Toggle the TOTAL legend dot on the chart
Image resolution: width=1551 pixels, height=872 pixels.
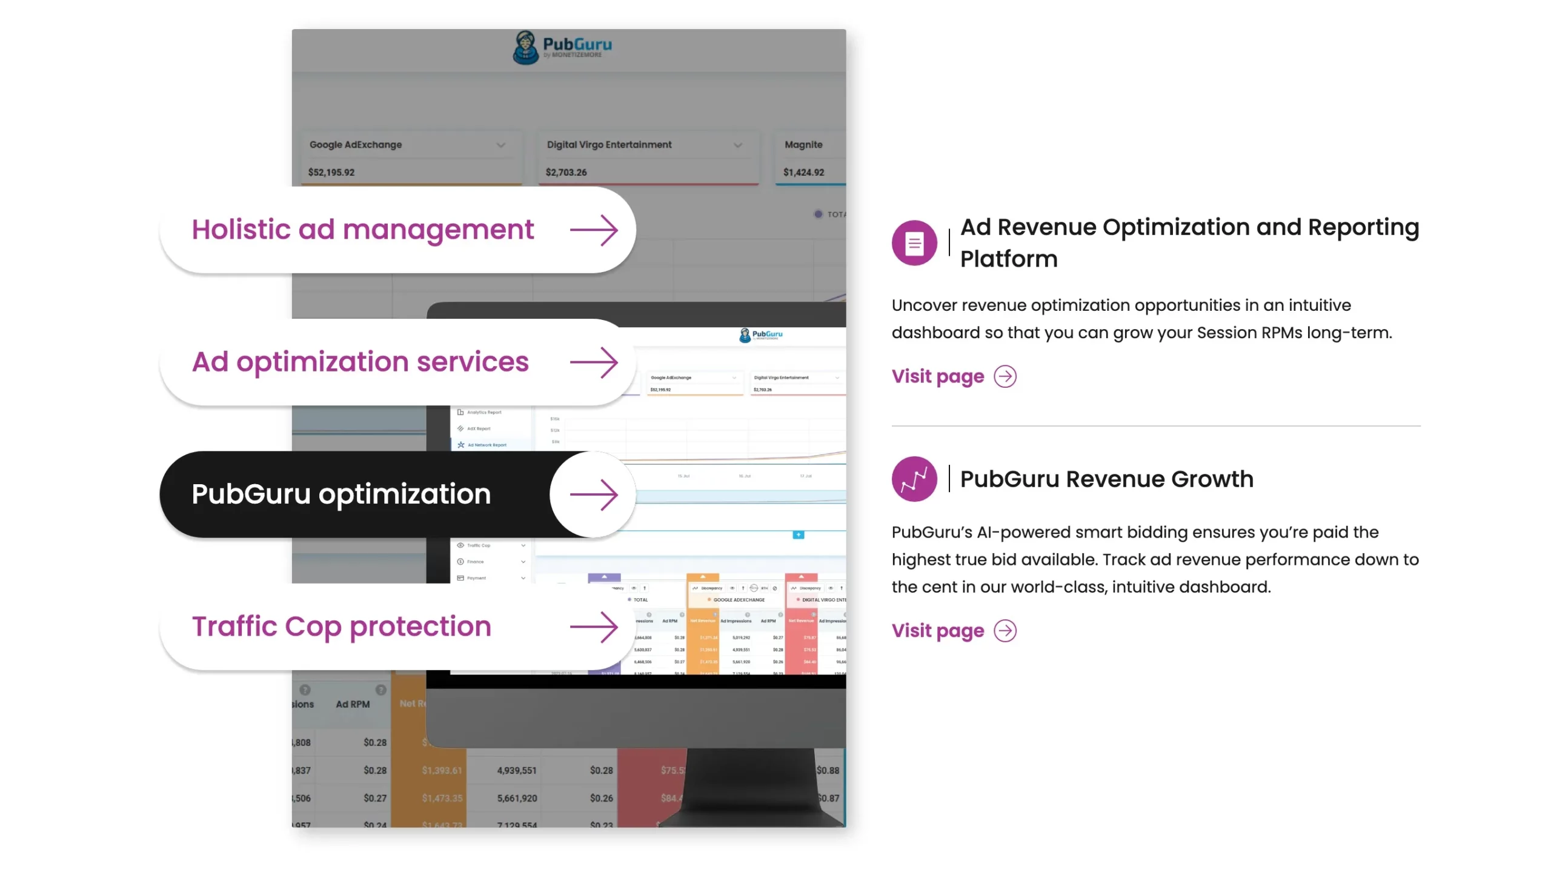pyautogui.click(x=818, y=214)
